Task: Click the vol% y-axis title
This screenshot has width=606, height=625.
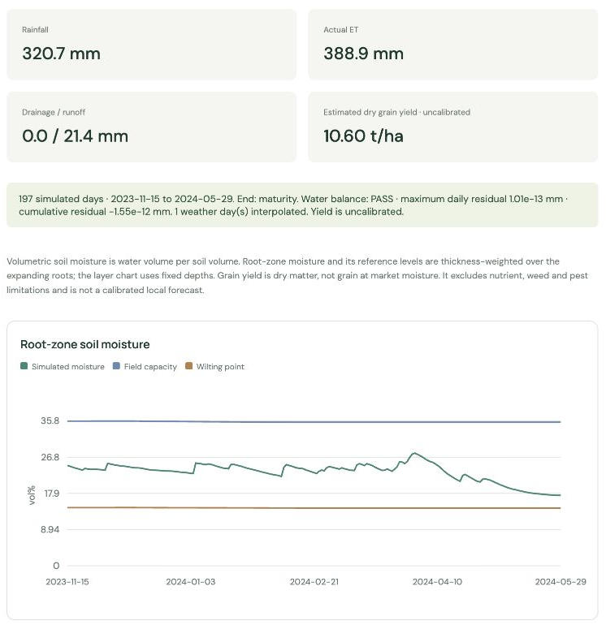Action: click(32, 495)
